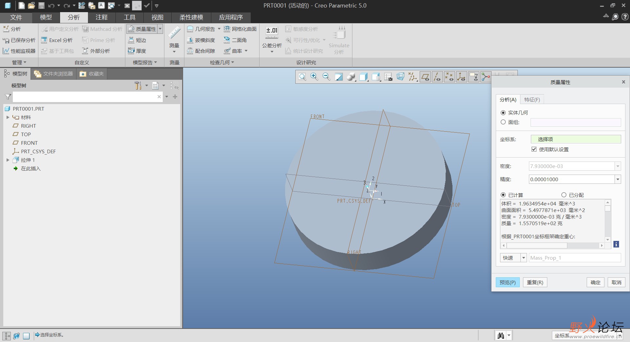The height and width of the screenshot is (342, 630).
Task: Open Excel Analysis tool
Action: 57,40
